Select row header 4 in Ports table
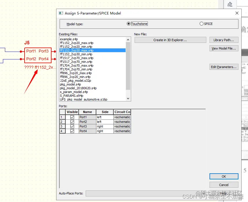 pos(63,131)
